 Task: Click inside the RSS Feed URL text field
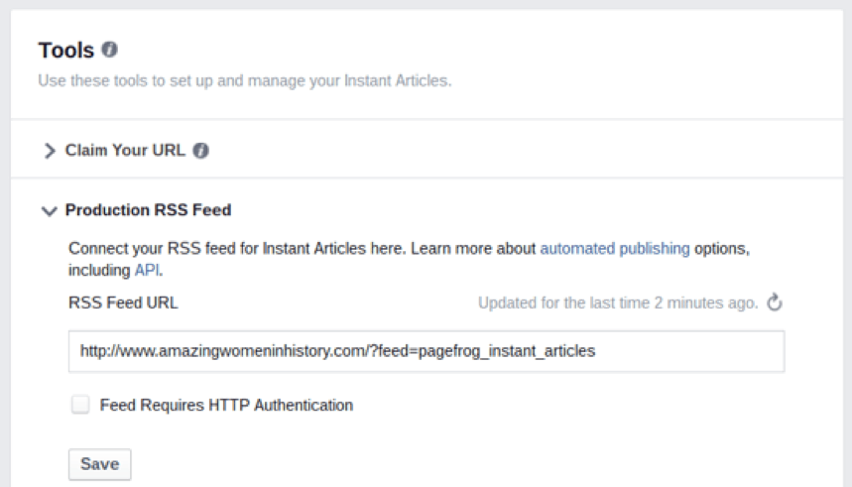pyautogui.click(x=426, y=351)
